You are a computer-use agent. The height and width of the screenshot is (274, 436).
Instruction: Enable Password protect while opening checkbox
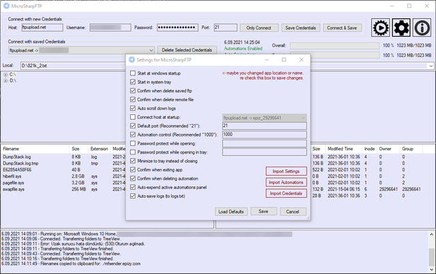133,143
